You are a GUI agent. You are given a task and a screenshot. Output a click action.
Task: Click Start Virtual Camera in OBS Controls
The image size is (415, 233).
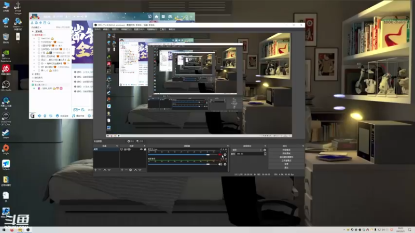(286, 157)
